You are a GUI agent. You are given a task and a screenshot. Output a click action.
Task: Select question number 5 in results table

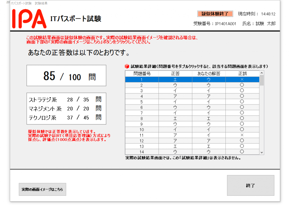142,102
